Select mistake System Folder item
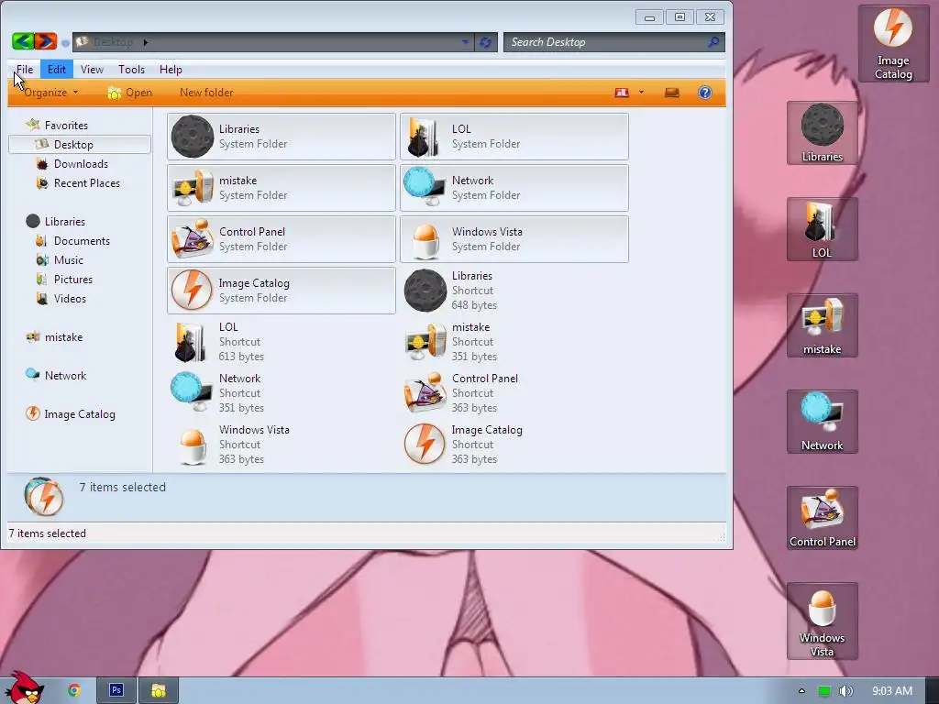 [281, 188]
